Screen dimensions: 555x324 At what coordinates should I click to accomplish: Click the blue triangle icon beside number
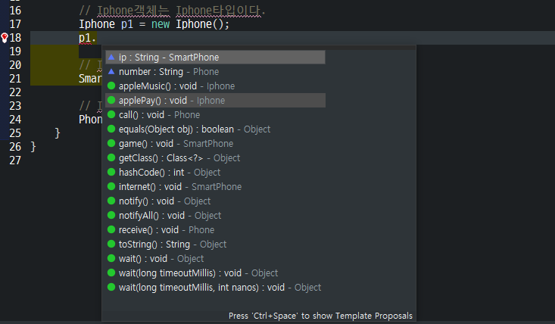[111, 71]
